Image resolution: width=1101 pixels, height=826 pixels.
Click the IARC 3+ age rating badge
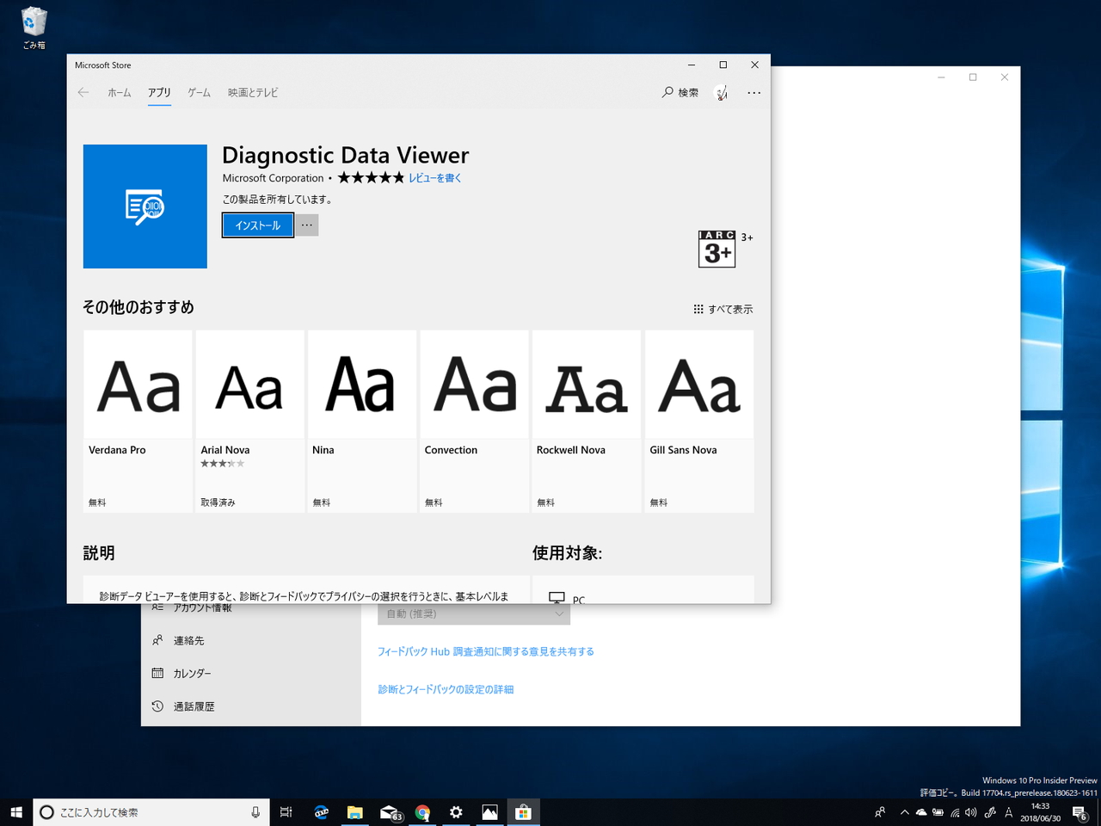[717, 249]
